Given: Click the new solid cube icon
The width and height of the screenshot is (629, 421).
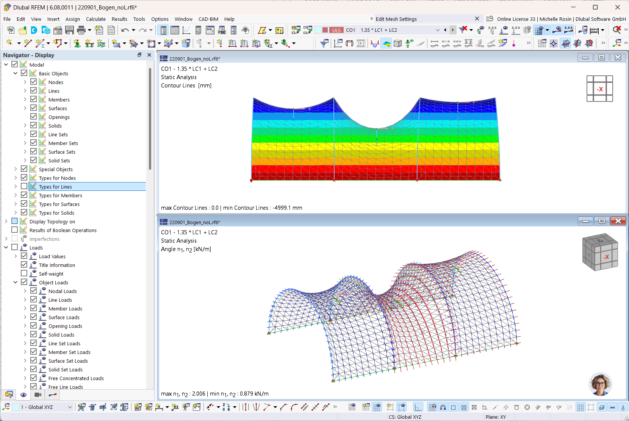Looking at the screenshot, I should tap(186, 44).
